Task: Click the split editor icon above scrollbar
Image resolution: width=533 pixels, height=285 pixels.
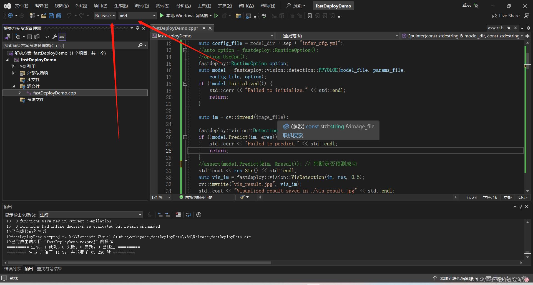Action: pyautogui.click(x=527, y=36)
